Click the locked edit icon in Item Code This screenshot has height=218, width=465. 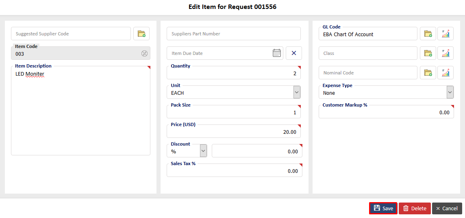click(144, 54)
